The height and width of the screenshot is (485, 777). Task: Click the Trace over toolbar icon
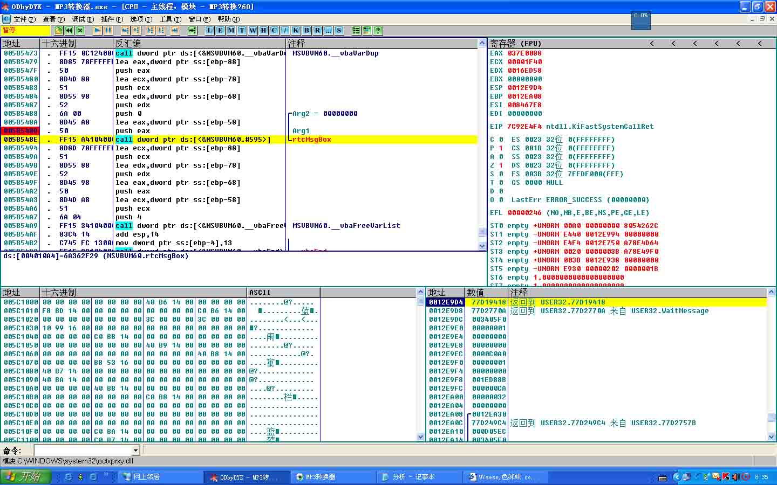coord(161,31)
